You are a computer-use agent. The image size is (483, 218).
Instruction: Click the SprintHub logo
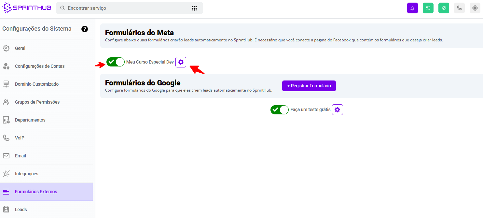pyautogui.click(x=27, y=8)
